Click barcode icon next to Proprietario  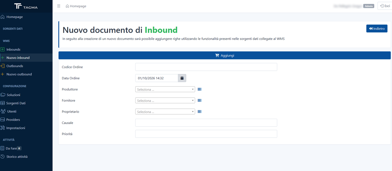pos(200,112)
